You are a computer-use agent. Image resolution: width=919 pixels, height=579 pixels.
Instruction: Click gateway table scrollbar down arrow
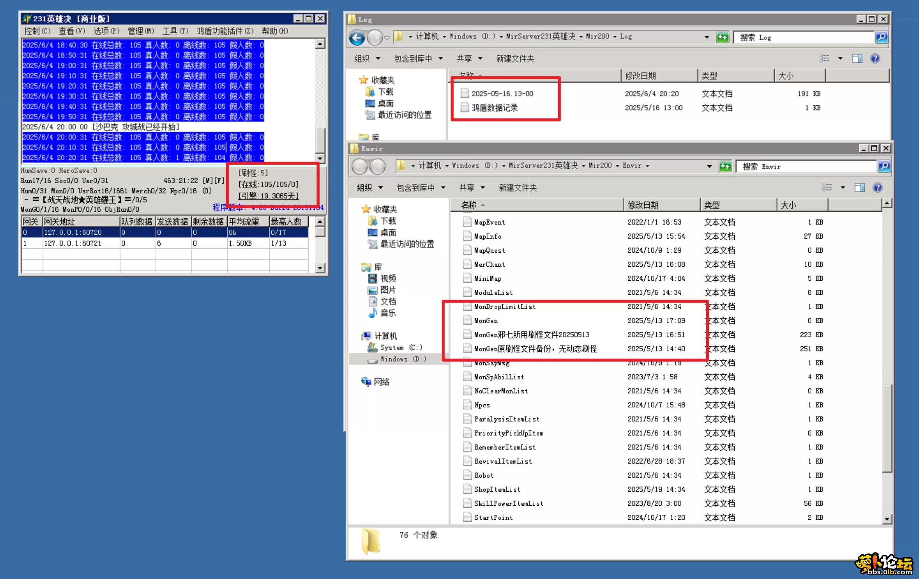click(x=320, y=268)
